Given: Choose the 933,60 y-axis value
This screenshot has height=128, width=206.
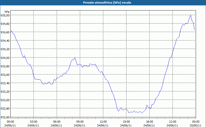Looking at the screenshot, I should point(5,75).
